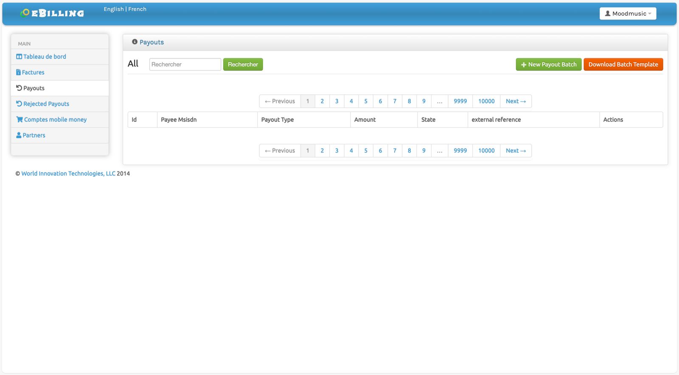
Task: Go to page 6 in bottom pagination
Action: coord(380,150)
